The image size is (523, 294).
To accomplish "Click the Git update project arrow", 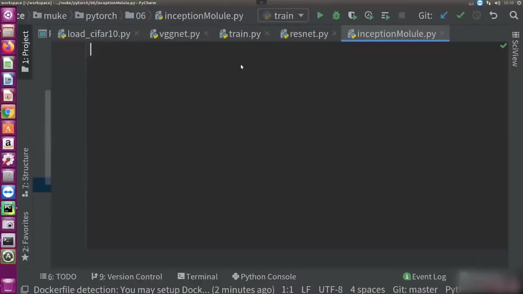I will coord(444,16).
